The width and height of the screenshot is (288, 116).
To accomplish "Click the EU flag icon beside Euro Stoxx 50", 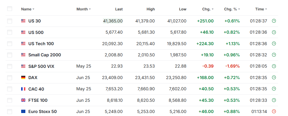I will tap(23, 111).
